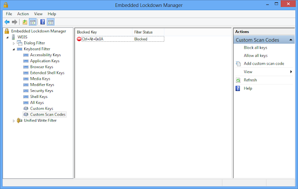Image resolution: width=298 pixels, height=189 pixels.
Task: Click the WE8S server icon
Action: tap(14, 37)
